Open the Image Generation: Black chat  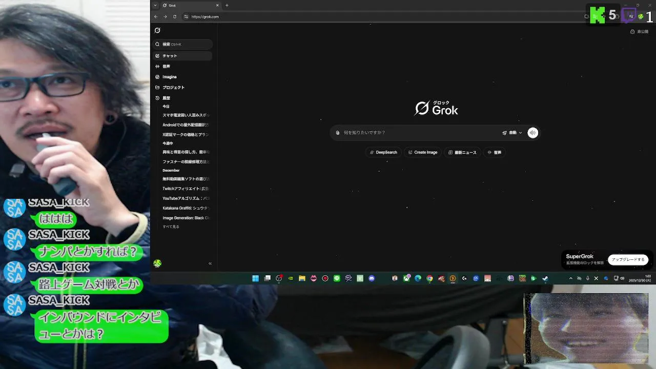pos(186,218)
